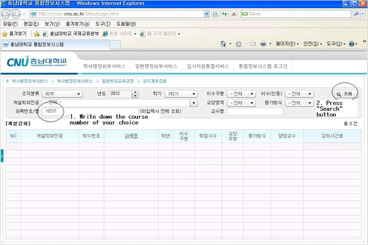This screenshot has height=245, width=368.
Task: Open the 파일(F) menu
Action: pos(10,24)
